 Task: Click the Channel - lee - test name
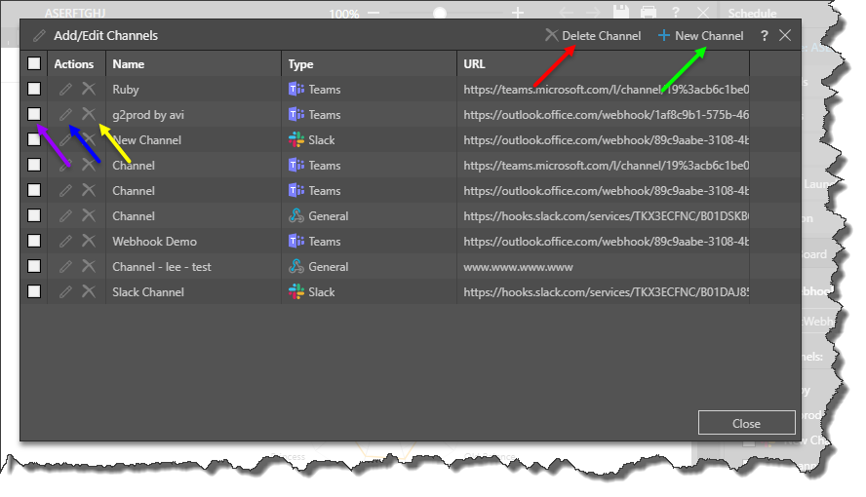161,267
